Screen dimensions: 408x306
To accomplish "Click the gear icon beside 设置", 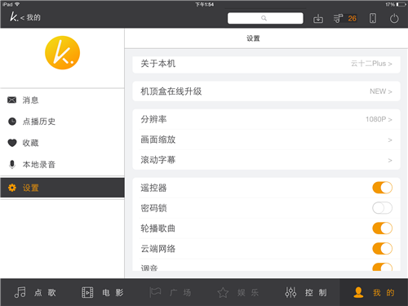I will pos(12,188).
